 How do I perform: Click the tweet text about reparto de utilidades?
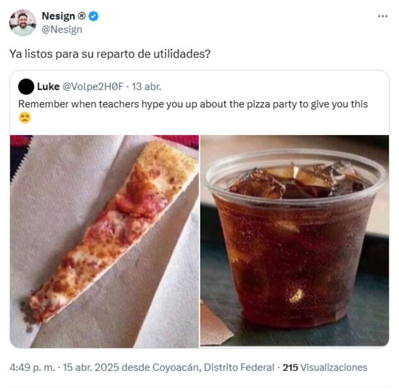tap(110, 54)
